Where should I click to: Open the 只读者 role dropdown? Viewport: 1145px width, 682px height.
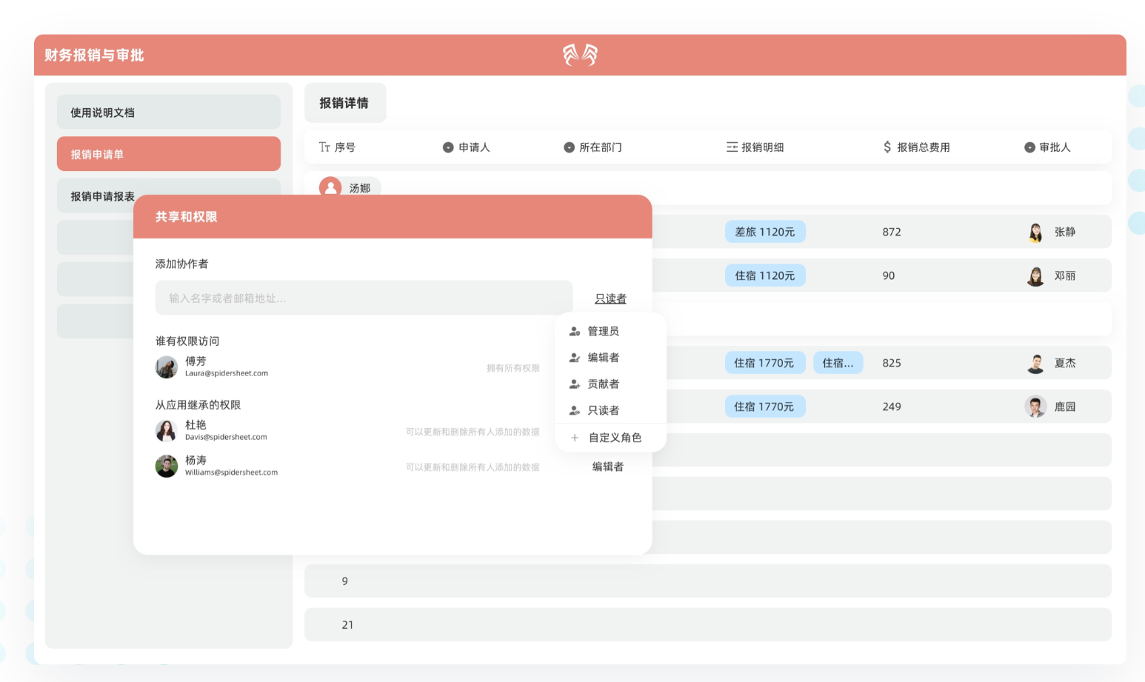[610, 298]
